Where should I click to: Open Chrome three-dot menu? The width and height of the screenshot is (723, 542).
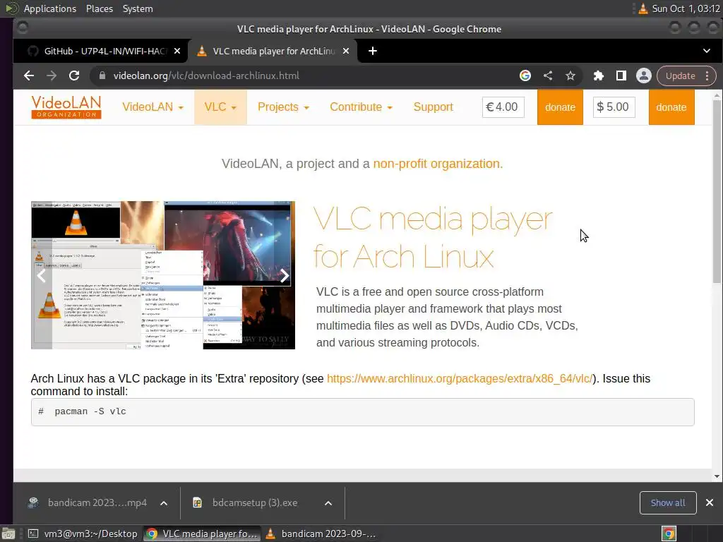707,76
